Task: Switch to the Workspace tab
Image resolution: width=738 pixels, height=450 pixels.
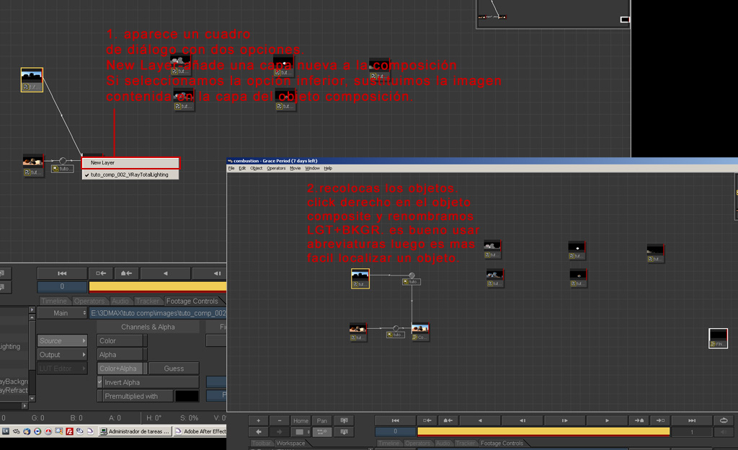Action: (x=290, y=443)
